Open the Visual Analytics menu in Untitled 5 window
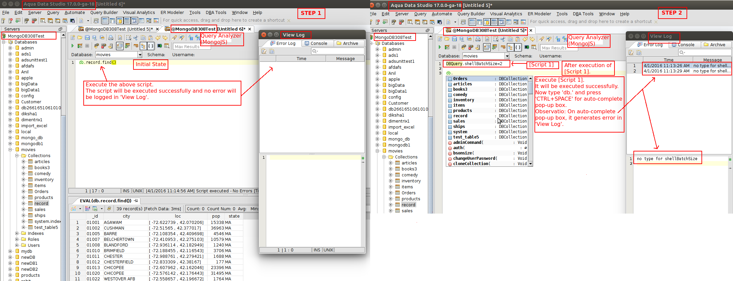 [x=506, y=14]
